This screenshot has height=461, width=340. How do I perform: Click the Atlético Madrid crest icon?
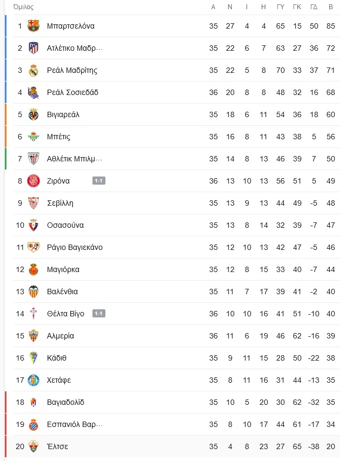tap(34, 48)
